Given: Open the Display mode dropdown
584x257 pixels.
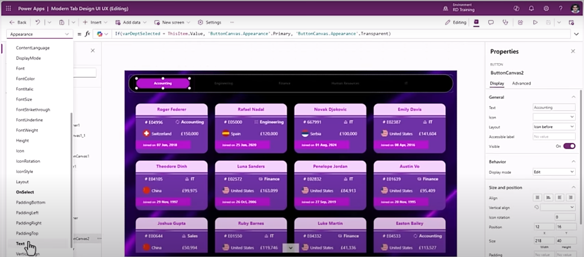Looking at the screenshot, I should point(554,172).
